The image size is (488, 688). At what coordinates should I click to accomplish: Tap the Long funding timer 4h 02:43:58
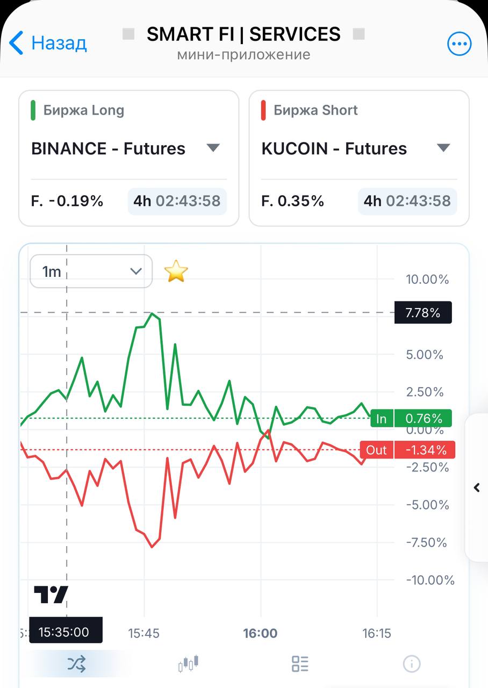[177, 201]
